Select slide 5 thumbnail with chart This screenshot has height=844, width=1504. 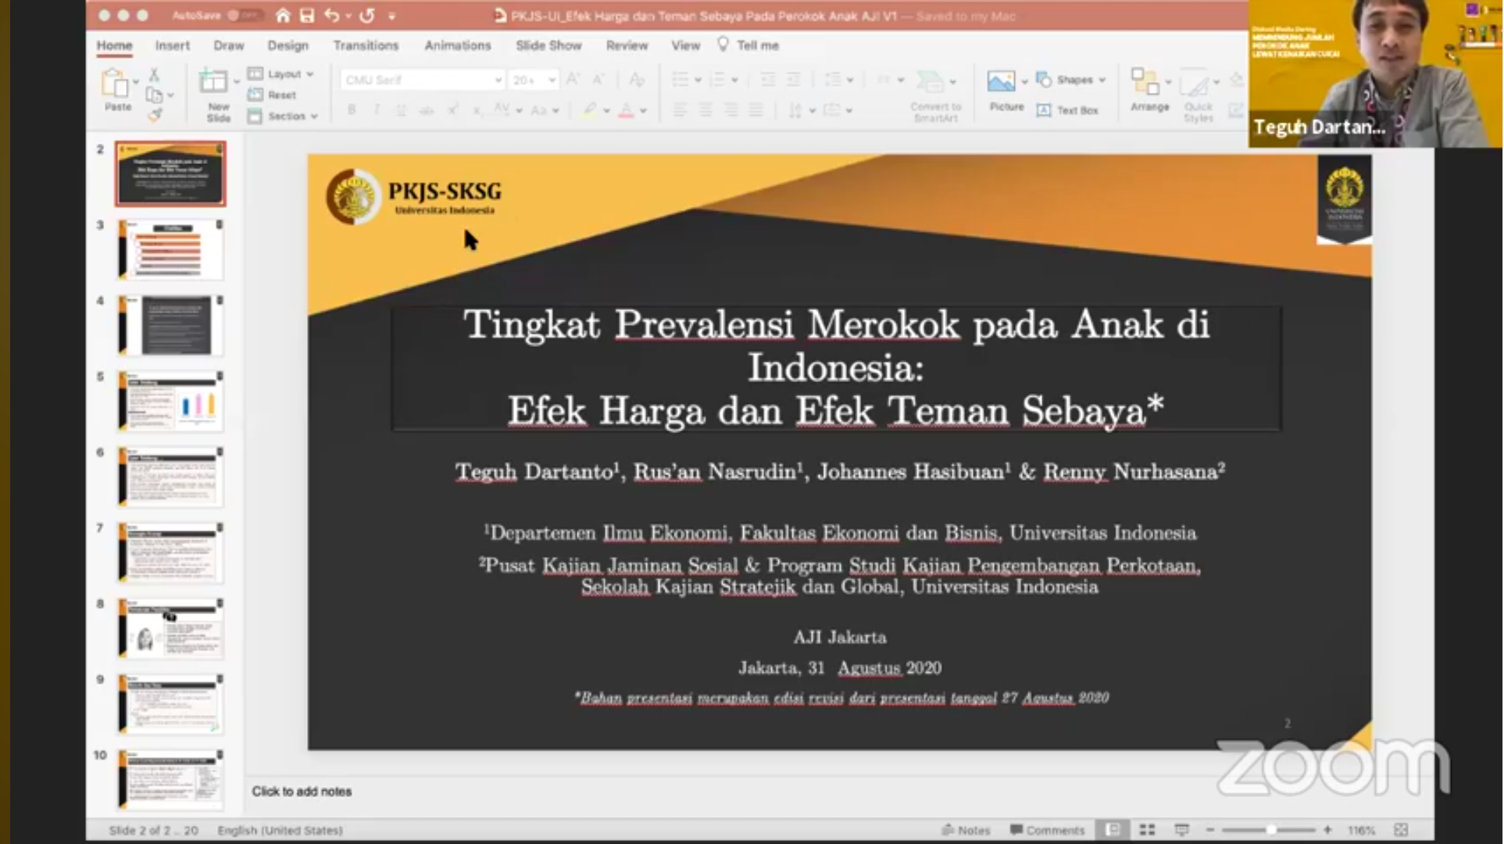pyautogui.click(x=171, y=402)
